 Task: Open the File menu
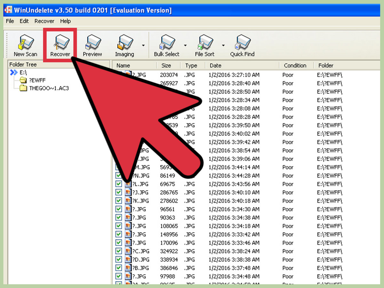tap(10, 21)
